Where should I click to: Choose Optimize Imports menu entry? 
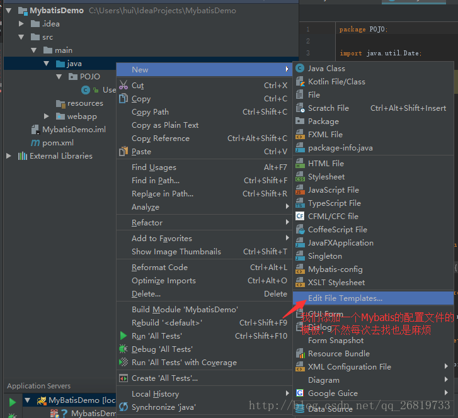point(204,281)
